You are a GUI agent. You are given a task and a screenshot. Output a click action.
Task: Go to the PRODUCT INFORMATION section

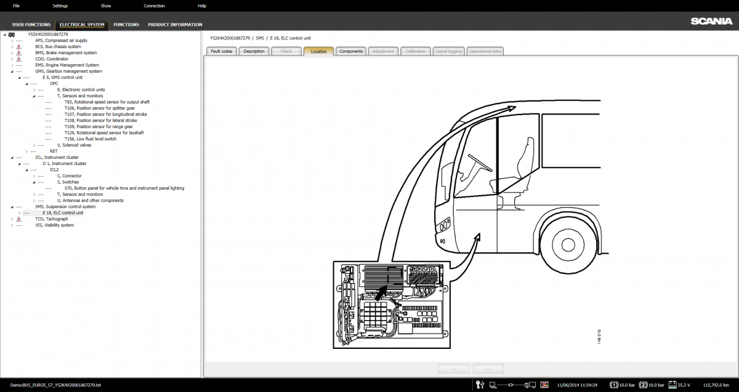coord(175,25)
